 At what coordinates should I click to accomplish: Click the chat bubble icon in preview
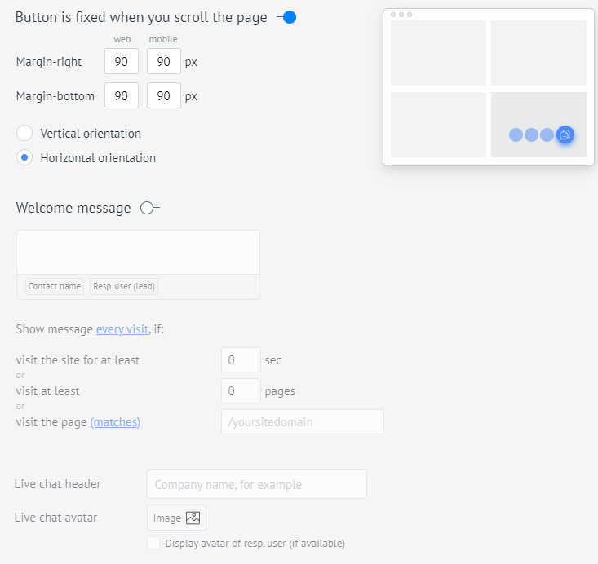click(565, 134)
